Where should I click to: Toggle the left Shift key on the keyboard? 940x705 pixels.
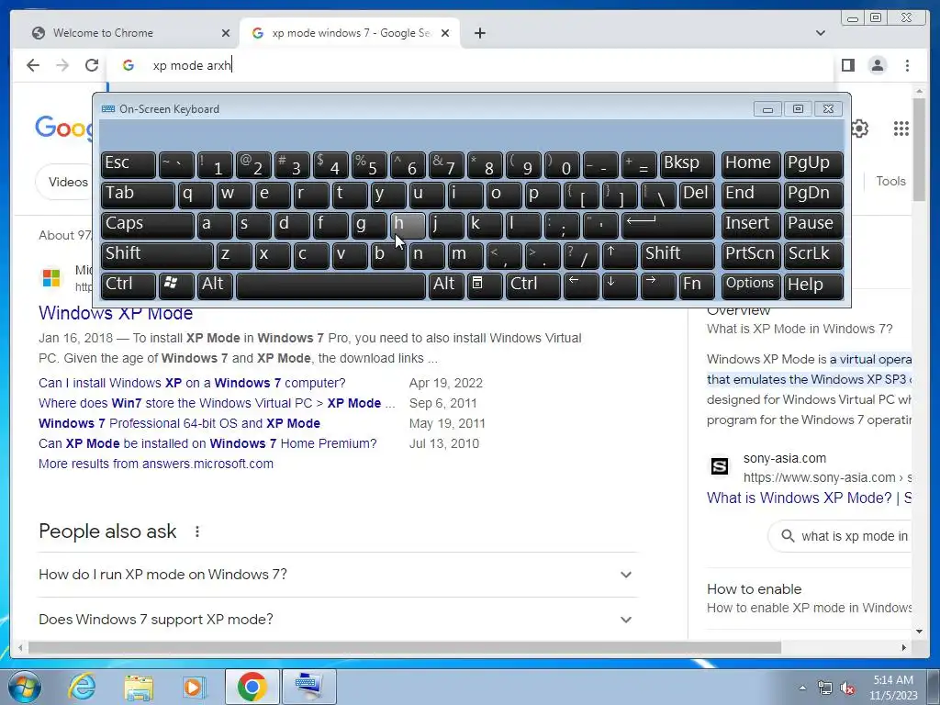click(157, 255)
